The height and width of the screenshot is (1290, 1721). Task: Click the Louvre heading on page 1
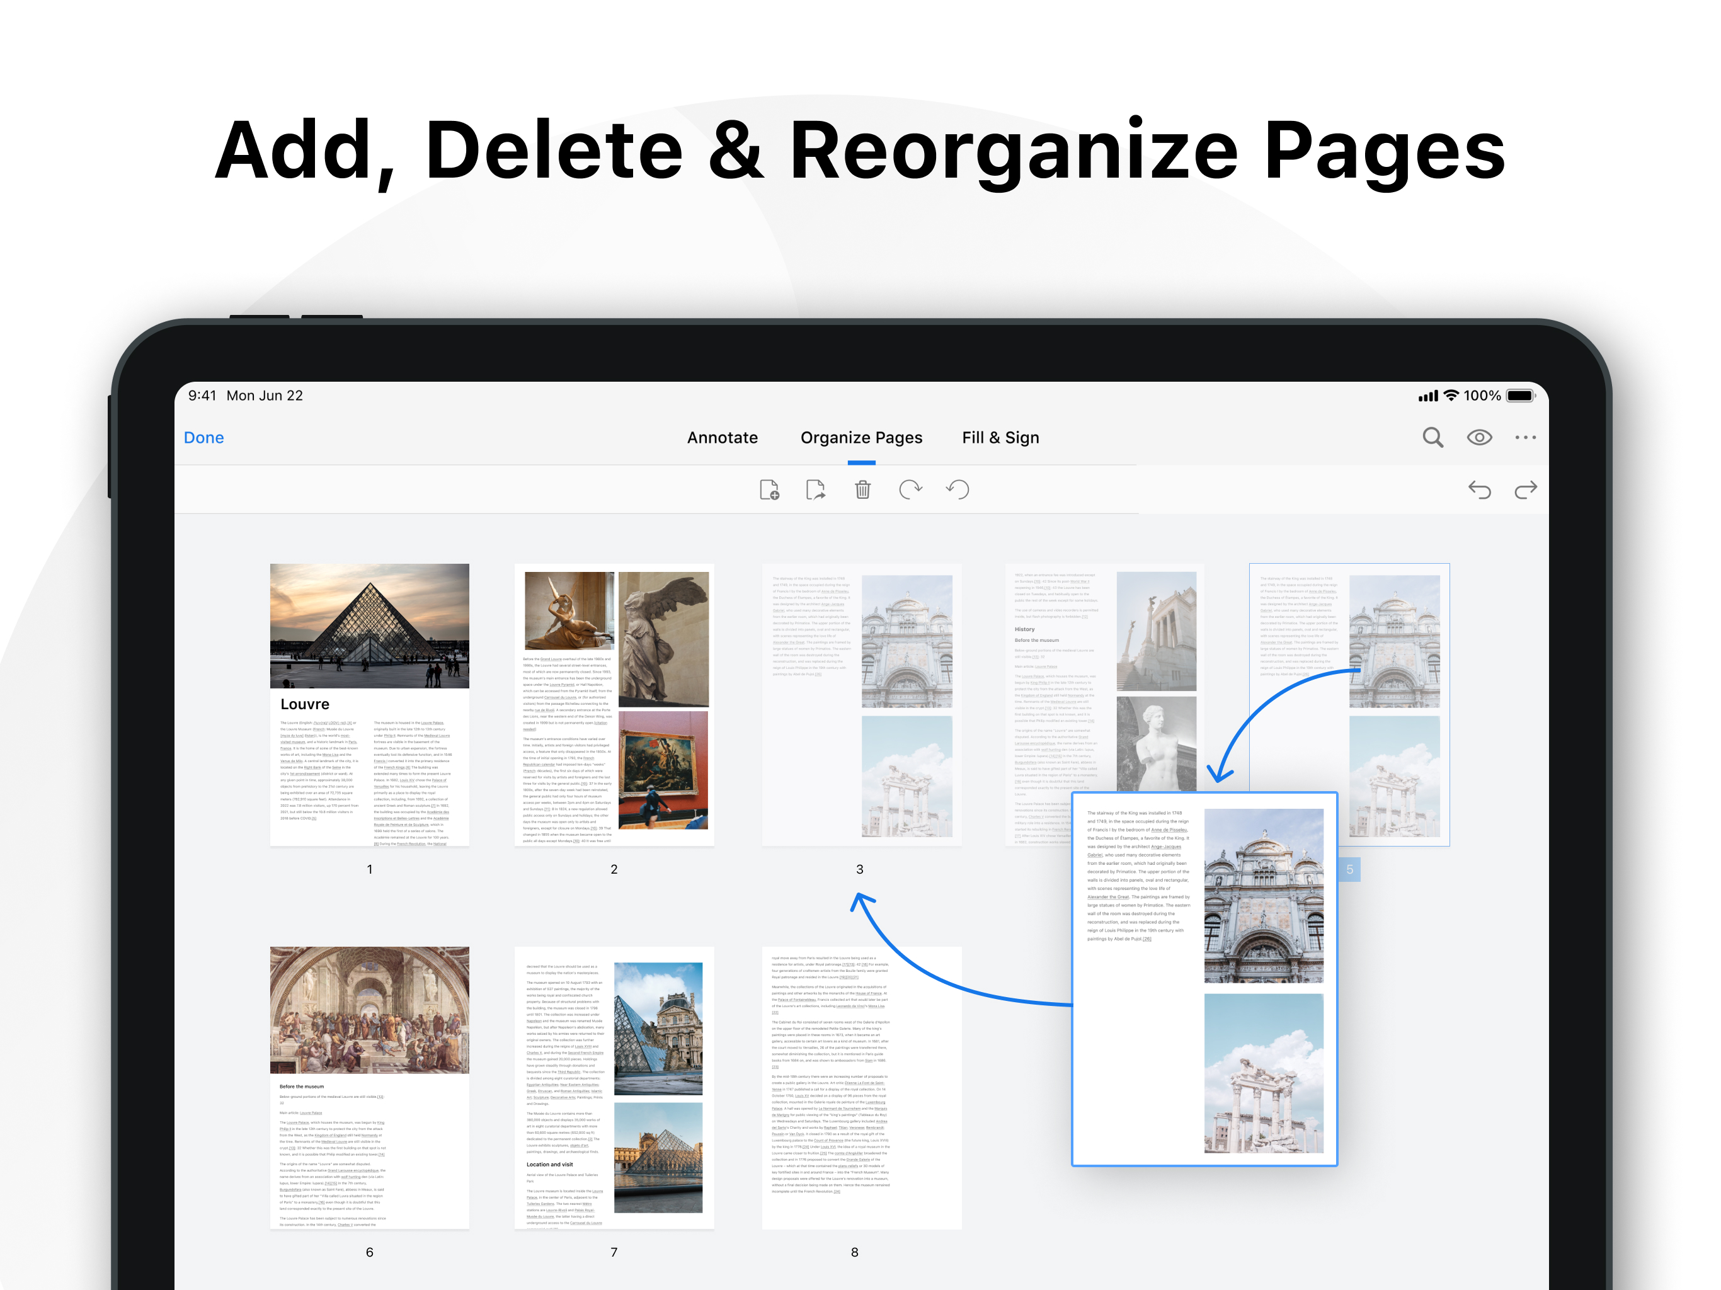pyautogui.click(x=305, y=704)
